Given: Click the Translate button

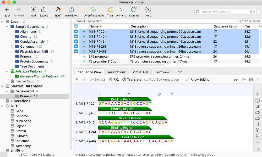Looking at the screenshot, I should pyautogui.click(x=132, y=80).
